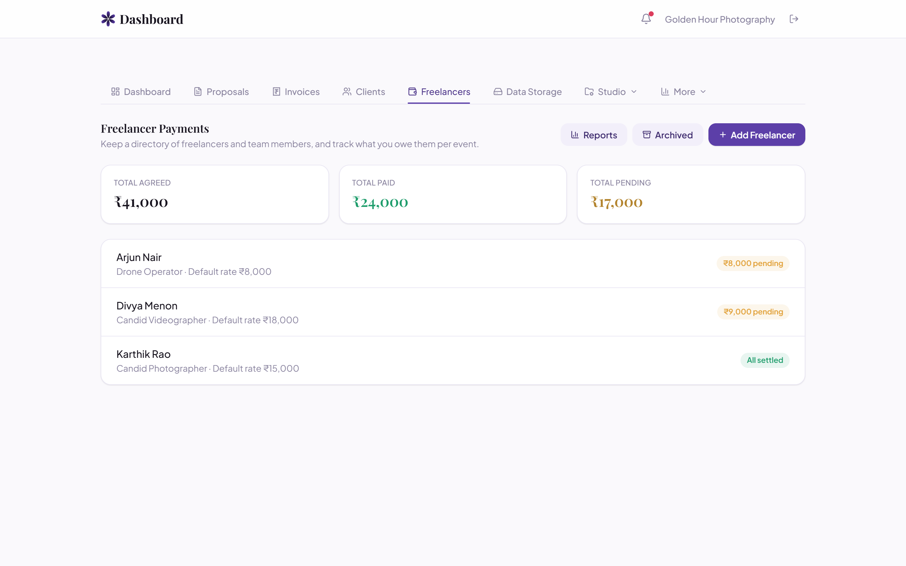Click the Proposals document icon
This screenshot has height=566, width=906.
pyautogui.click(x=198, y=92)
